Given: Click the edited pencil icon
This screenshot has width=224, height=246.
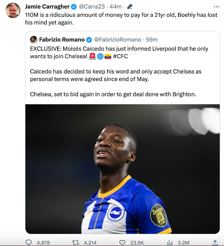Looking at the screenshot, I should point(130,6).
